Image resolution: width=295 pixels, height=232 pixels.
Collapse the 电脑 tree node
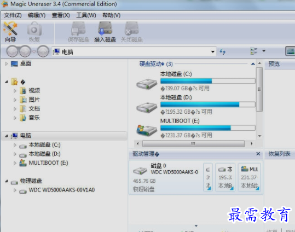click(x=7, y=136)
